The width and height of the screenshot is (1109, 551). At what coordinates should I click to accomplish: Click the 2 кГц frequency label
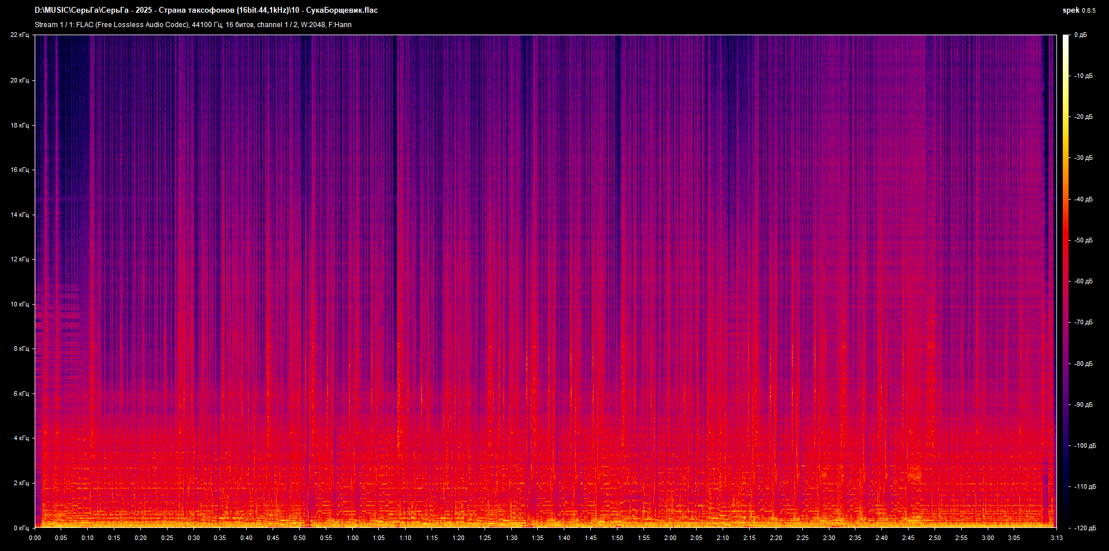[21, 483]
